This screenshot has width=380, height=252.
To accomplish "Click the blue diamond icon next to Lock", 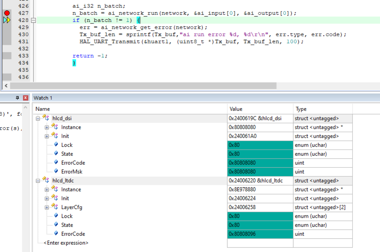I will point(56,145).
